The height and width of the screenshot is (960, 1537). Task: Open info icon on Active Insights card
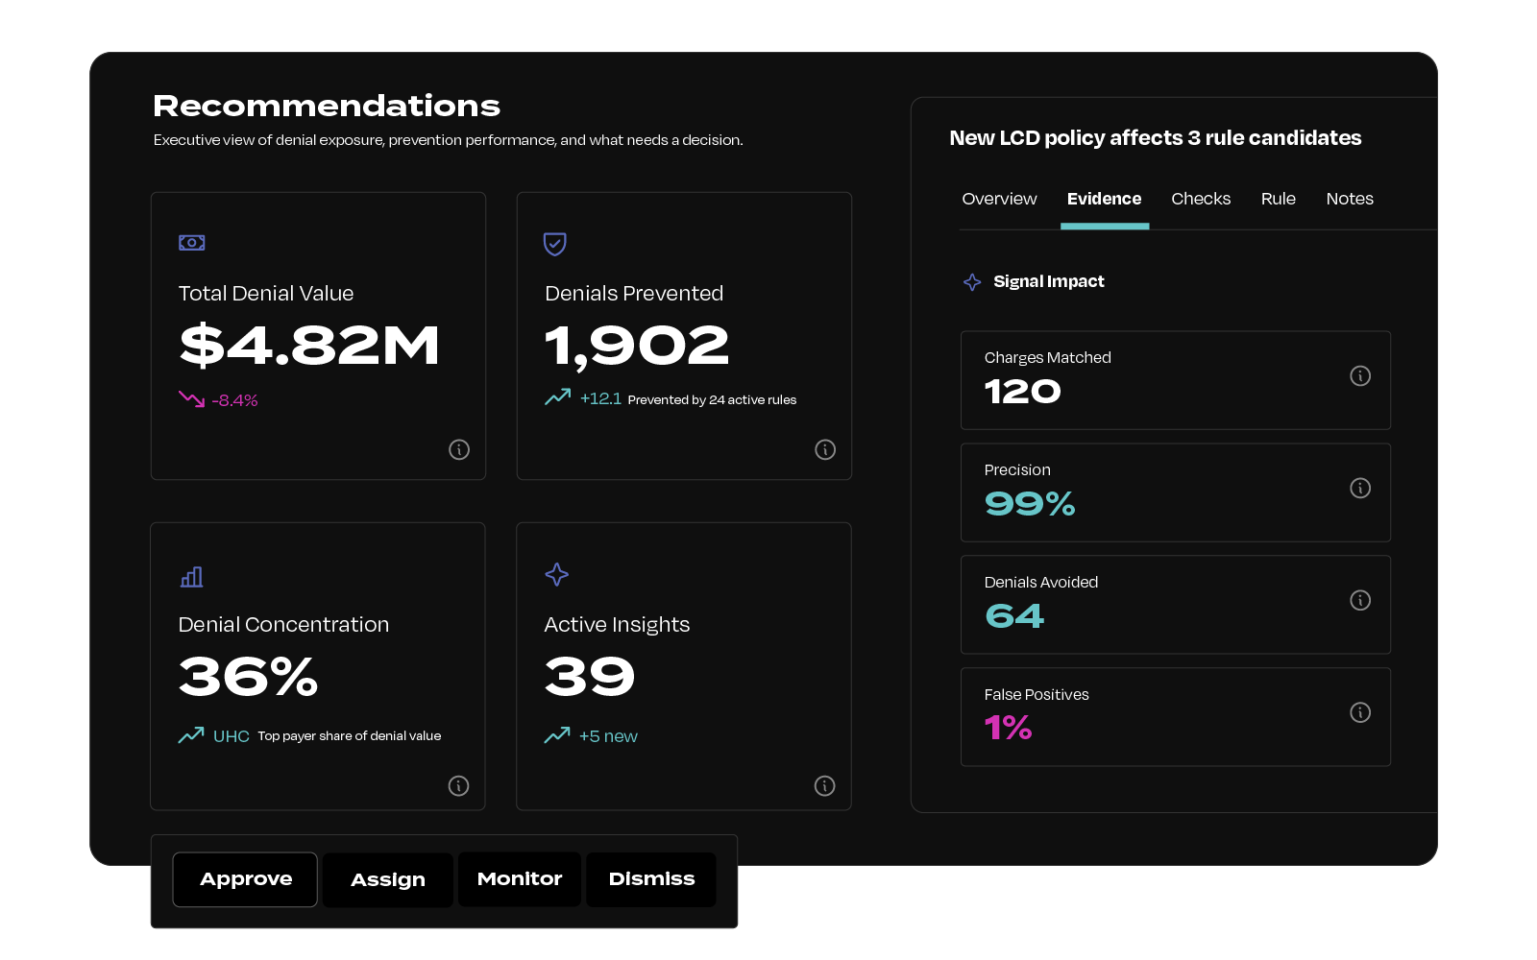(x=825, y=785)
